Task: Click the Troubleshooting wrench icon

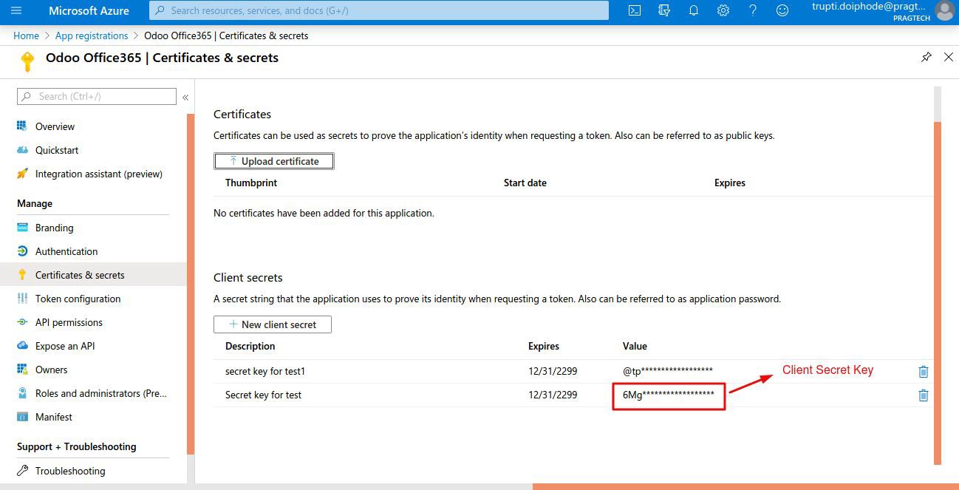Action: [22, 471]
